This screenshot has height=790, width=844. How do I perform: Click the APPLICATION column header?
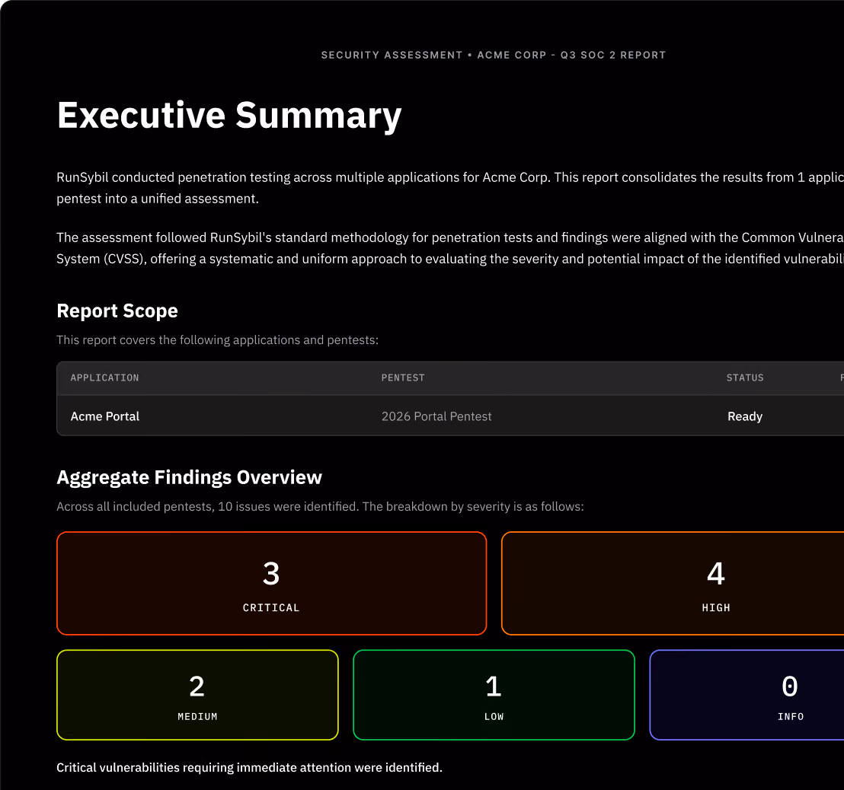pyautogui.click(x=105, y=377)
